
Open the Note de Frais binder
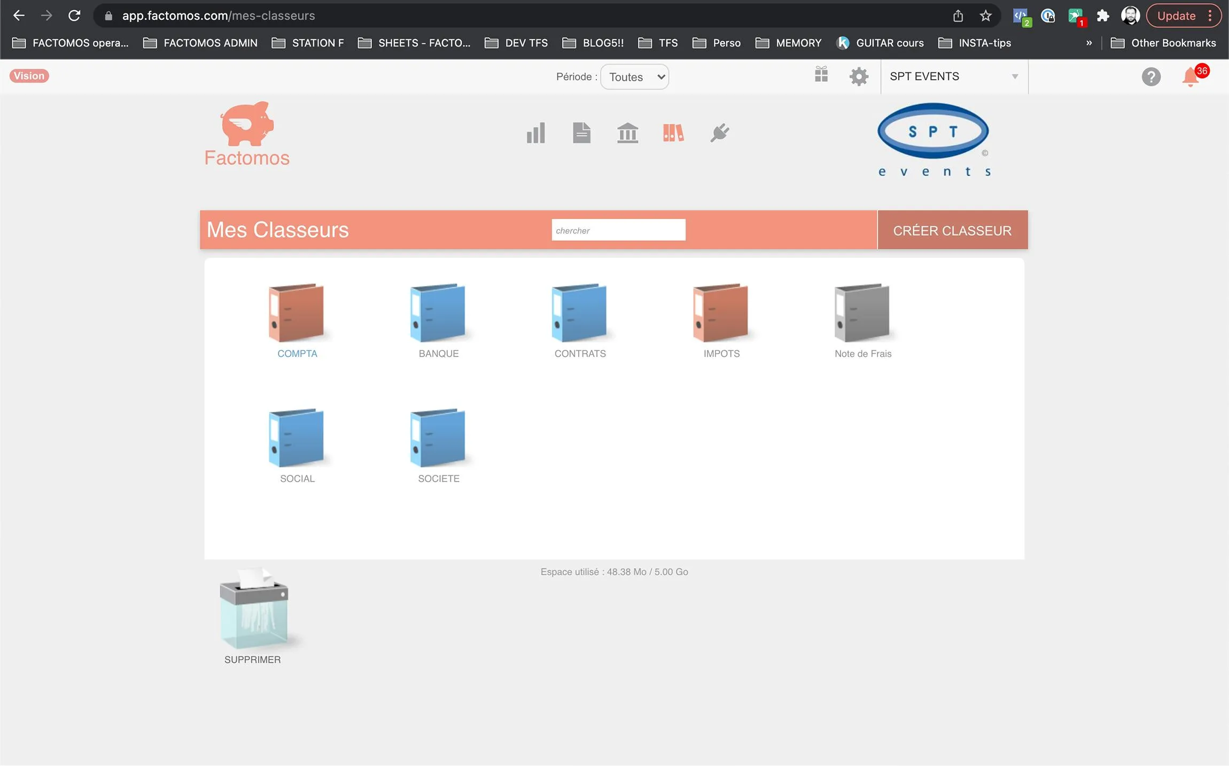coord(862,312)
